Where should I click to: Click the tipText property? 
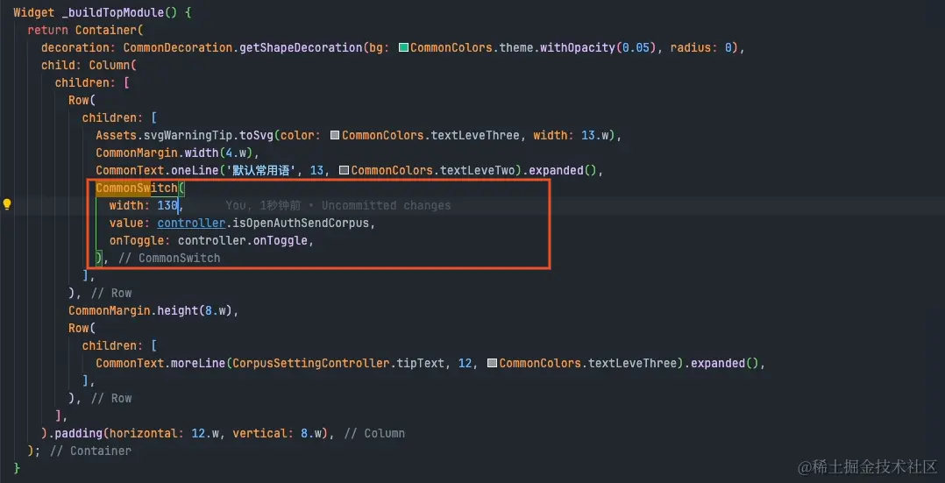click(422, 364)
